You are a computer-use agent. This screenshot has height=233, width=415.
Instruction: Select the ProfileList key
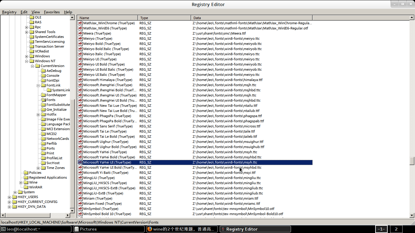click(54, 158)
